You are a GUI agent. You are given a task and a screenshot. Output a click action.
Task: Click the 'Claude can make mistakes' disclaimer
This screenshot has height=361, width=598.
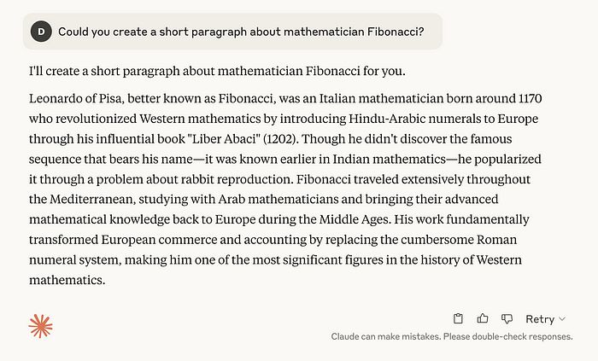(x=452, y=336)
